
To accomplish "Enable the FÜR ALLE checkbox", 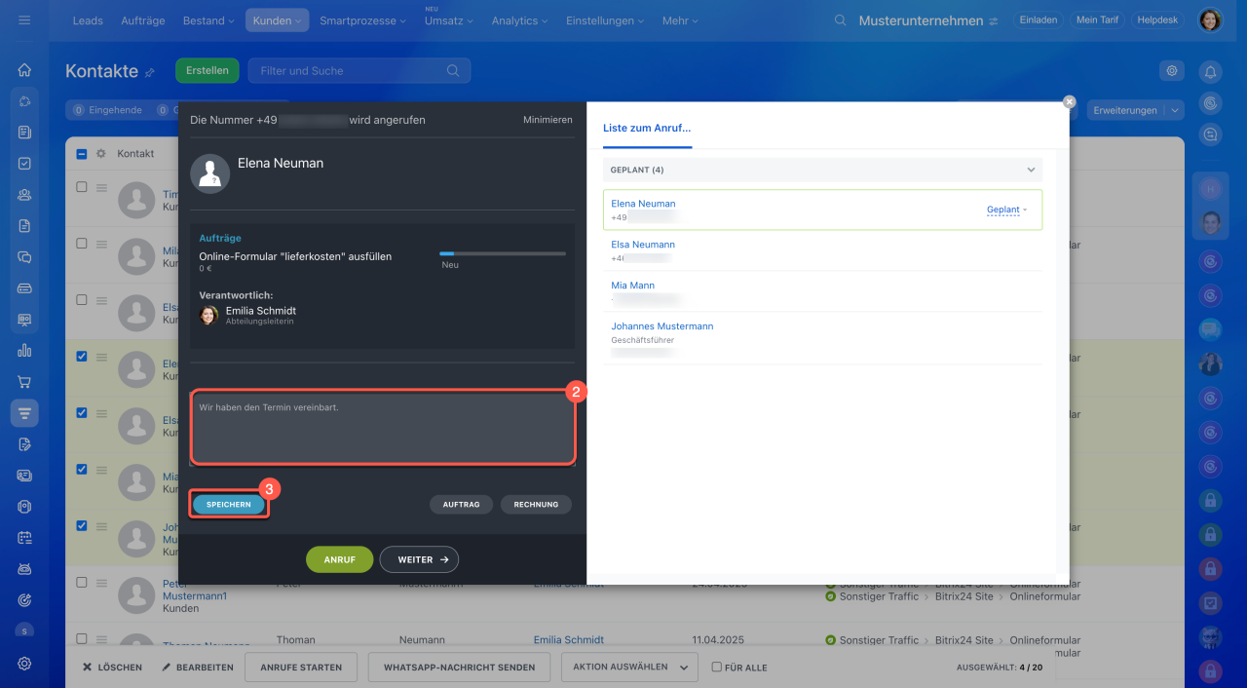I will click(x=717, y=668).
